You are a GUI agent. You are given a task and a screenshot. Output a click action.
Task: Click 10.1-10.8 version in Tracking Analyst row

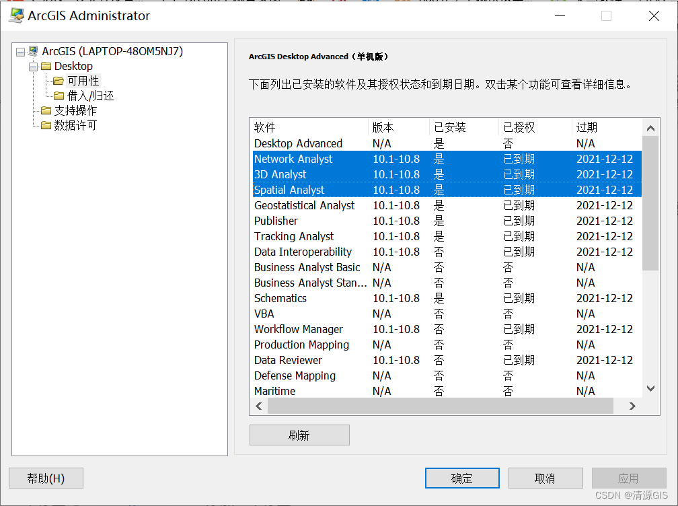click(x=396, y=236)
